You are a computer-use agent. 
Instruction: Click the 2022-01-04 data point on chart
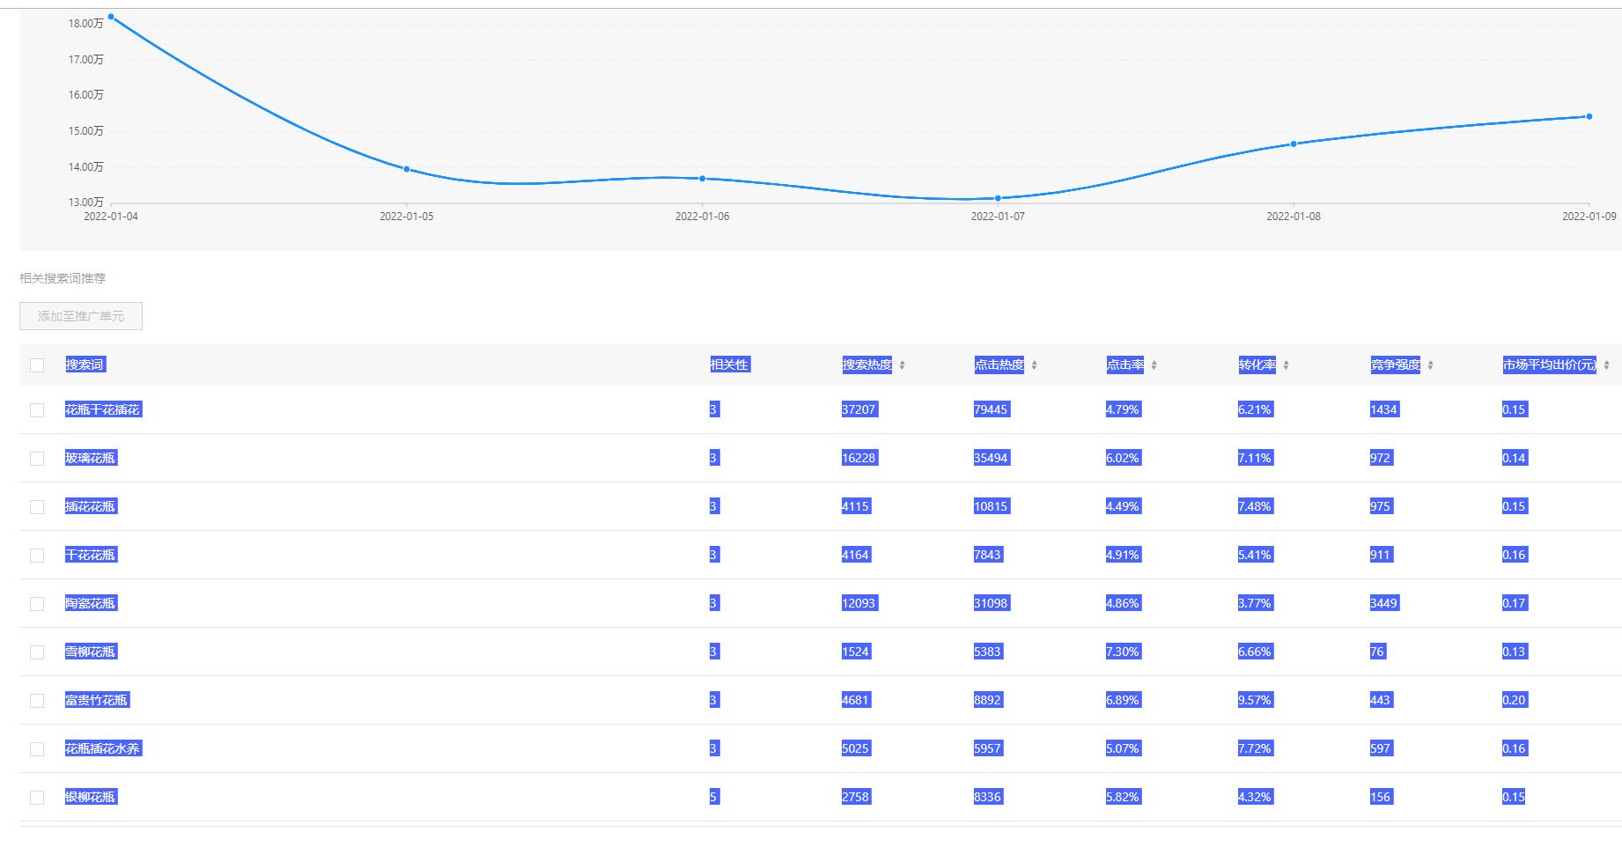pos(111,17)
